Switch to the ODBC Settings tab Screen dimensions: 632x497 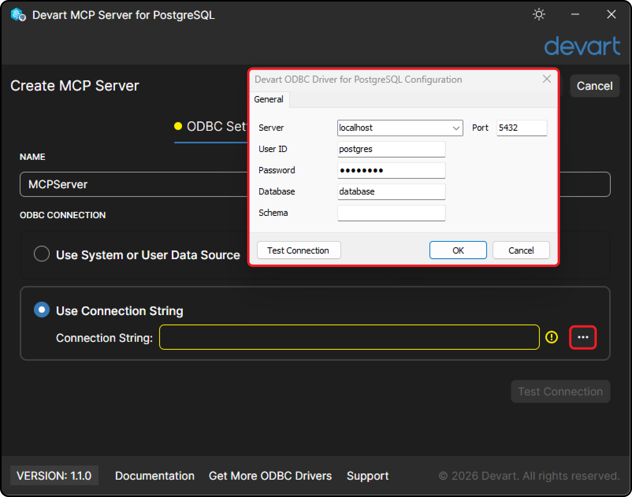pyautogui.click(x=210, y=127)
